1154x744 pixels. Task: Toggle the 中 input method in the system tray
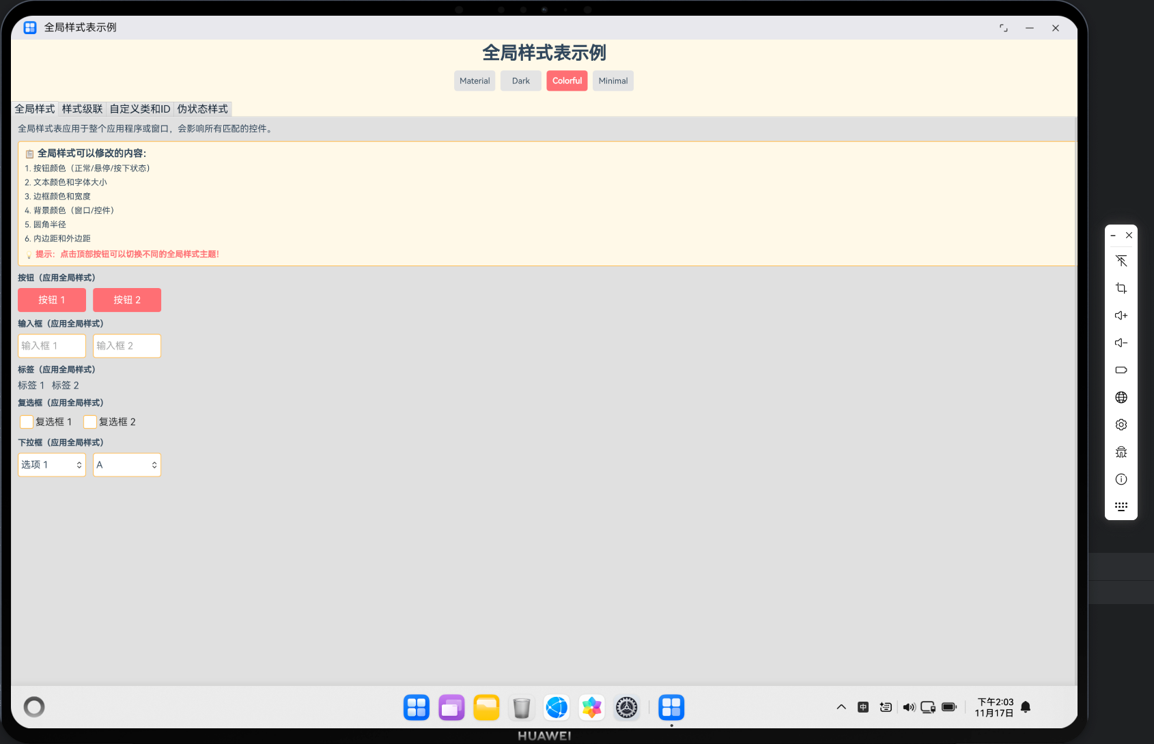tap(863, 707)
